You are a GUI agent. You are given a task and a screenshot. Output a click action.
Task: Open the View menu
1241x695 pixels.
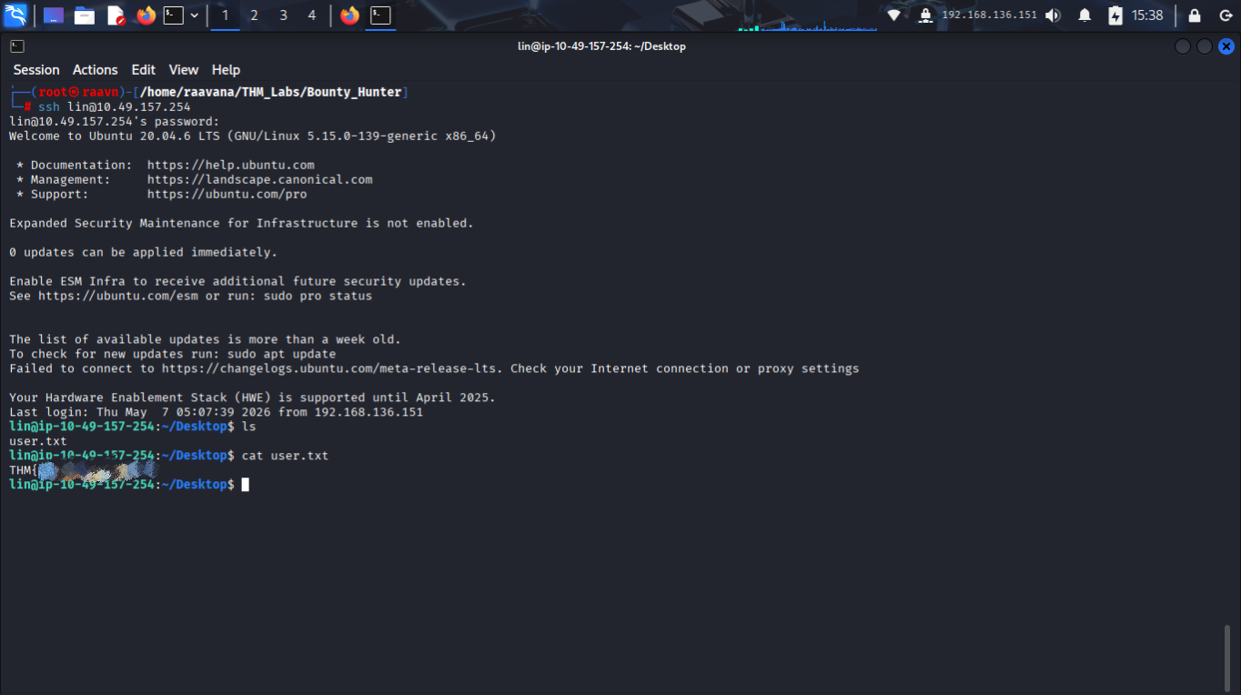[184, 70]
